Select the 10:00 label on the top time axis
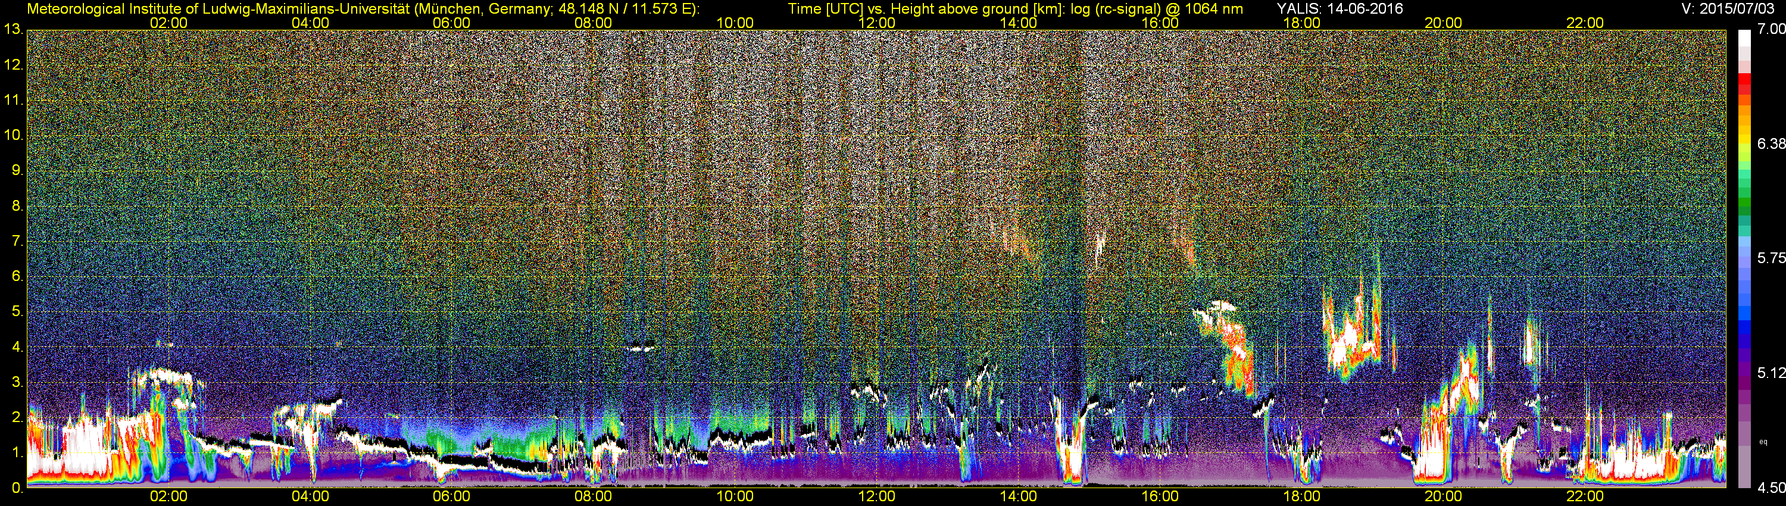 click(735, 23)
